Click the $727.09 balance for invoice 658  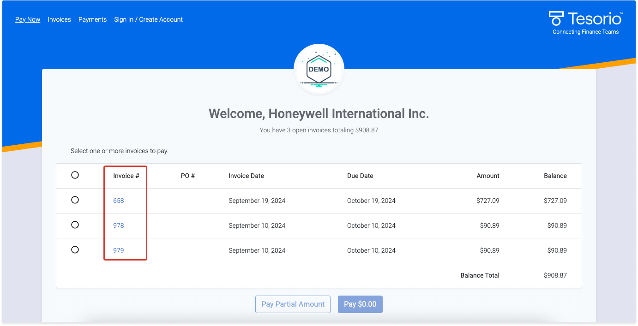pyautogui.click(x=556, y=201)
